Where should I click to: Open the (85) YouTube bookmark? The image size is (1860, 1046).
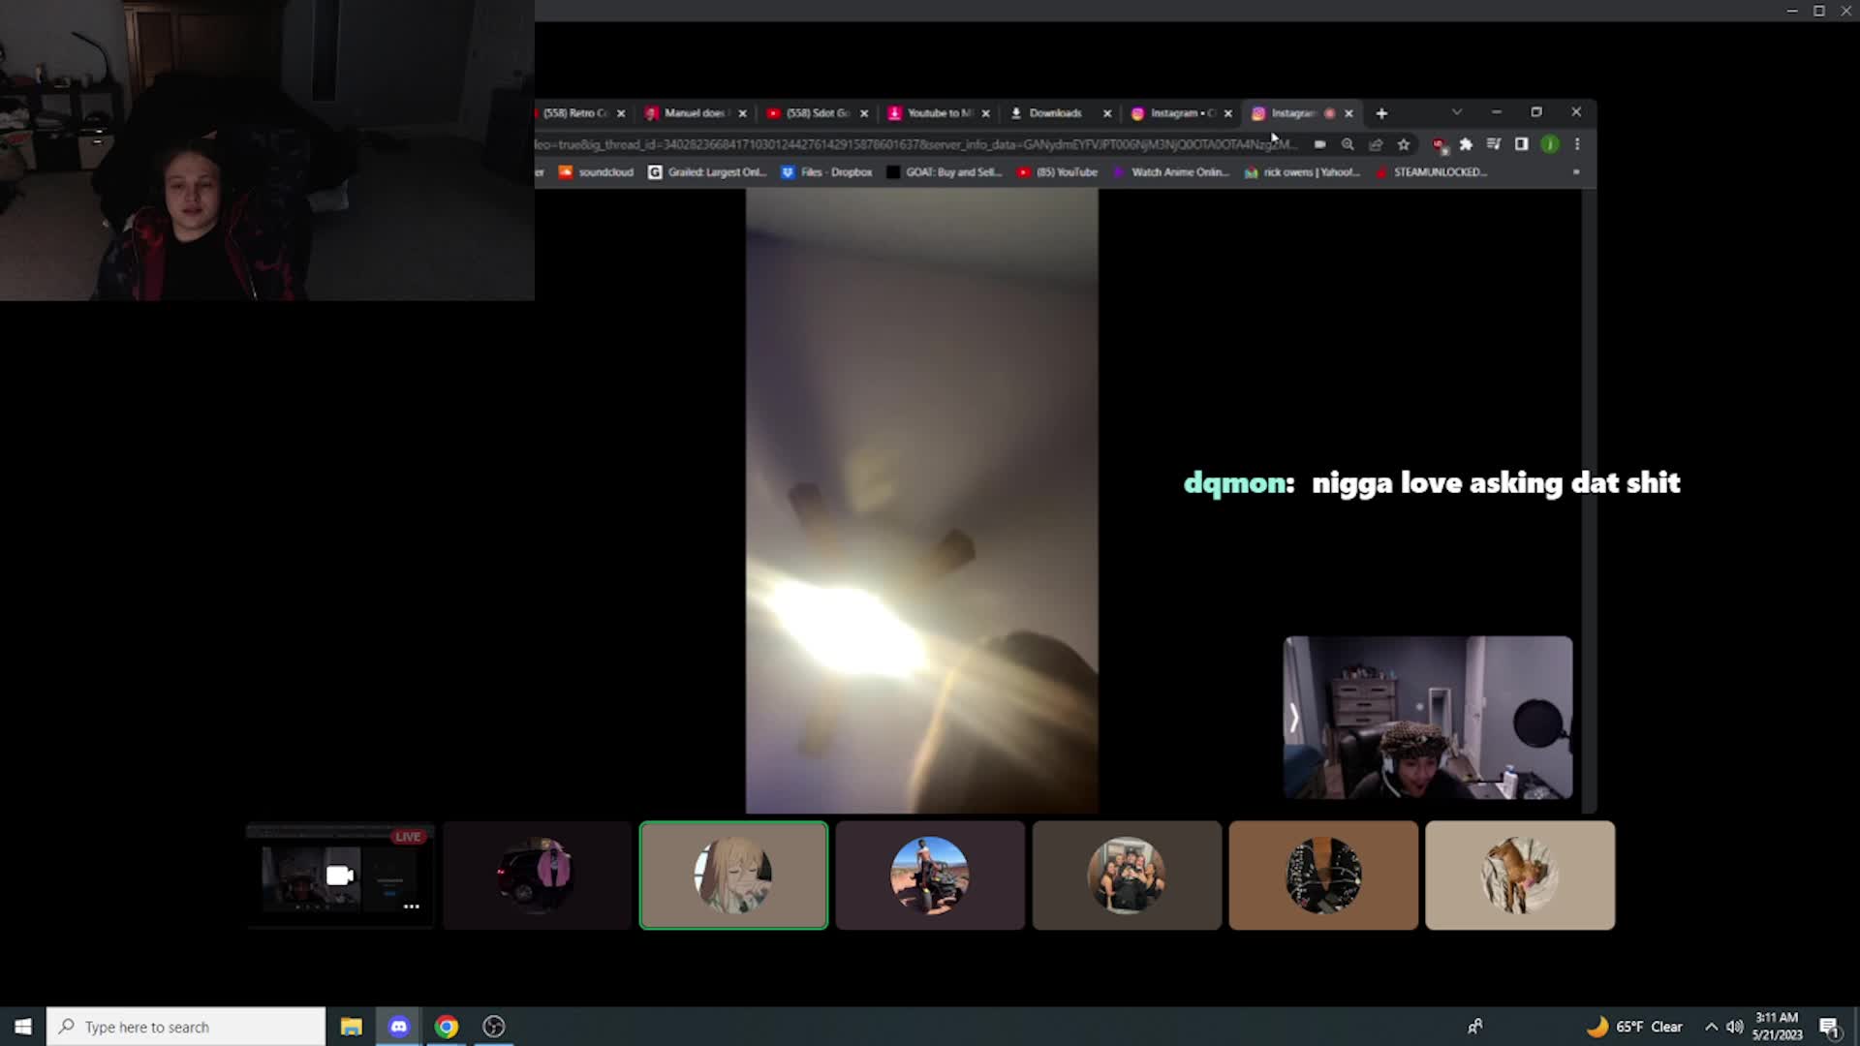(x=1057, y=172)
